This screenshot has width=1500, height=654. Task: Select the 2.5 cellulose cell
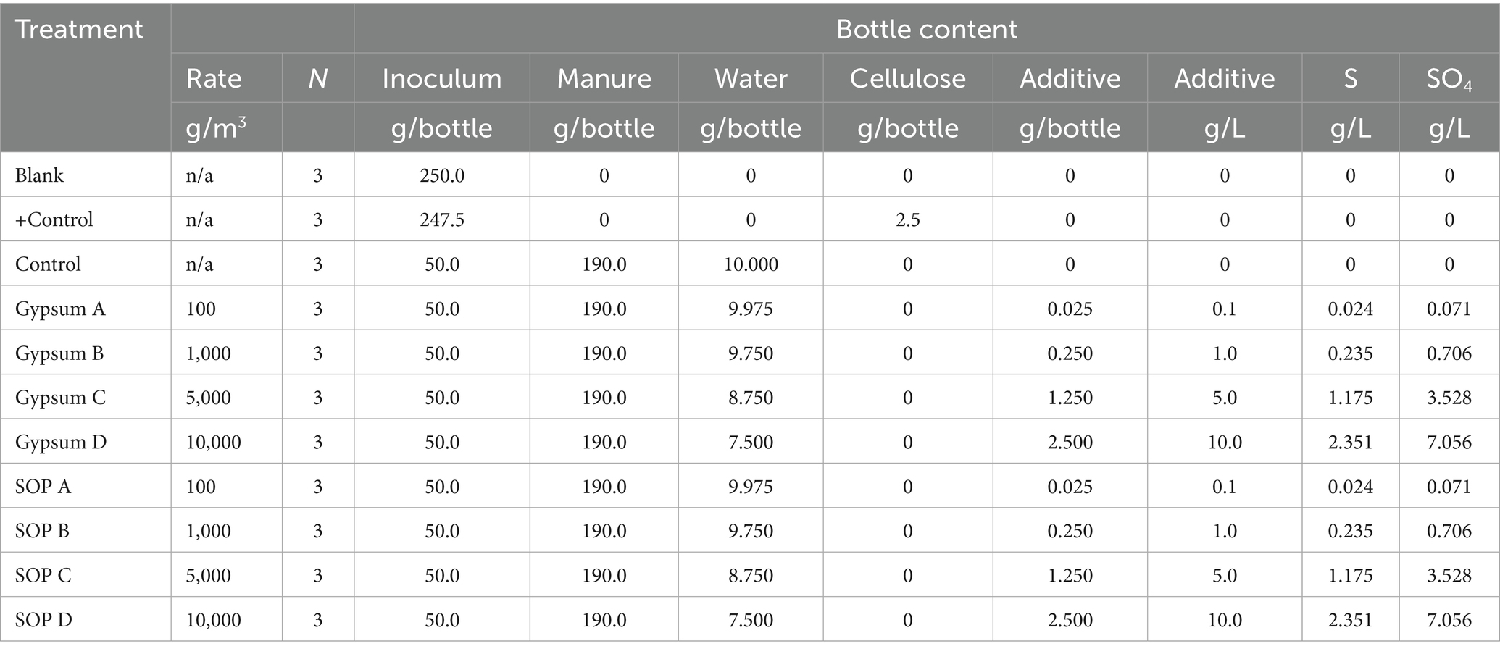(907, 219)
